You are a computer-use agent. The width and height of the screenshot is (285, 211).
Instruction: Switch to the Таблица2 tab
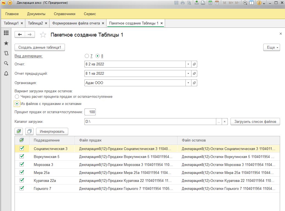[35, 23]
